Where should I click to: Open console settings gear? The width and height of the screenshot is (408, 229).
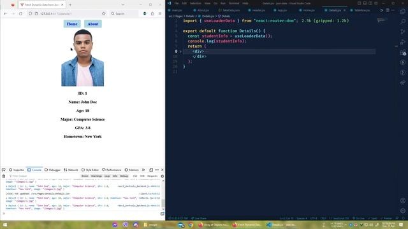tap(163, 176)
